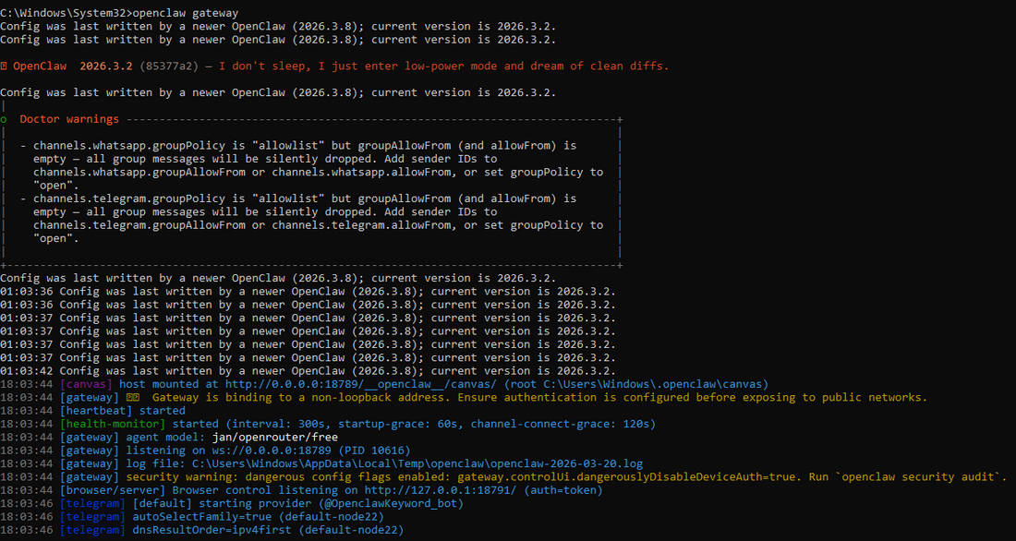Click the "Doctor warnings" heading
Viewport: 1016px width, 541px height.
pos(69,119)
